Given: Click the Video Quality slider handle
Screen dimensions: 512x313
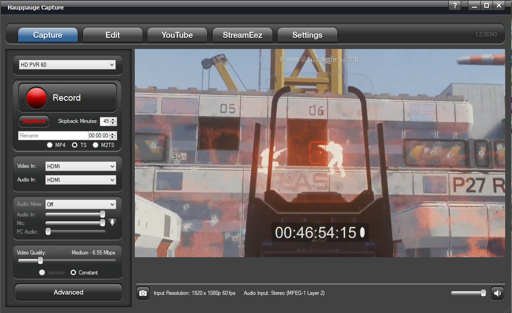Looking at the screenshot, I should [40, 260].
